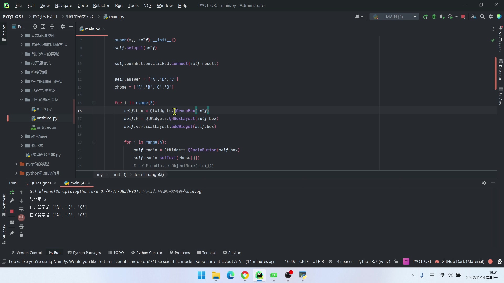The height and width of the screenshot is (283, 504).
Task: Clear the run console with the trash icon
Action: click(x=21, y=235)
